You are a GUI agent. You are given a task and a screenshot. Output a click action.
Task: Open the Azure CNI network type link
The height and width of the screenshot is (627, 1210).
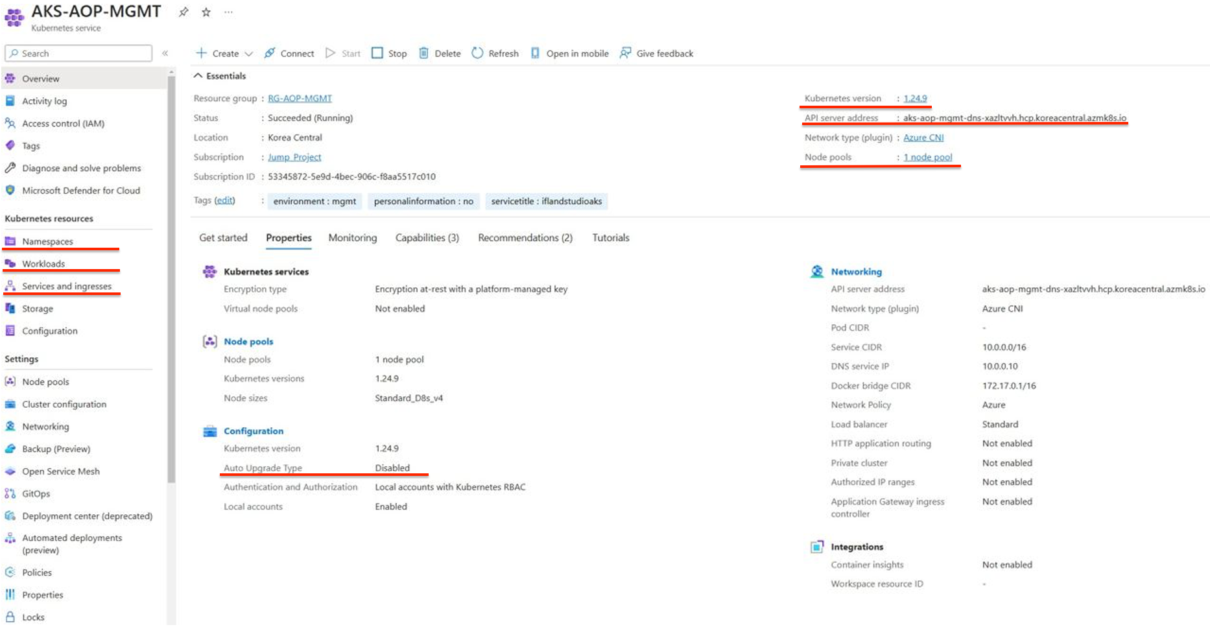923,137
